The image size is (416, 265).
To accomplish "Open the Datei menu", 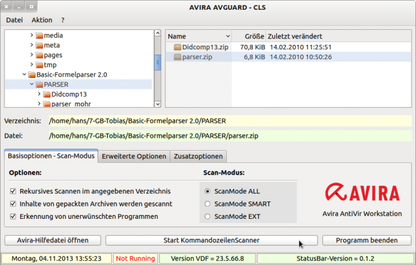I will (x=14, y=20).
